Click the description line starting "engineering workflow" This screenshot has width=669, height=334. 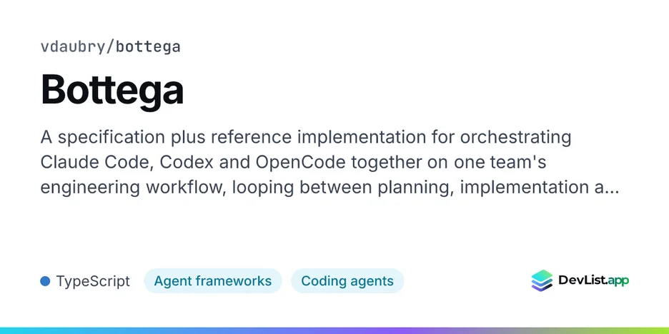click(x=329, y=188)
